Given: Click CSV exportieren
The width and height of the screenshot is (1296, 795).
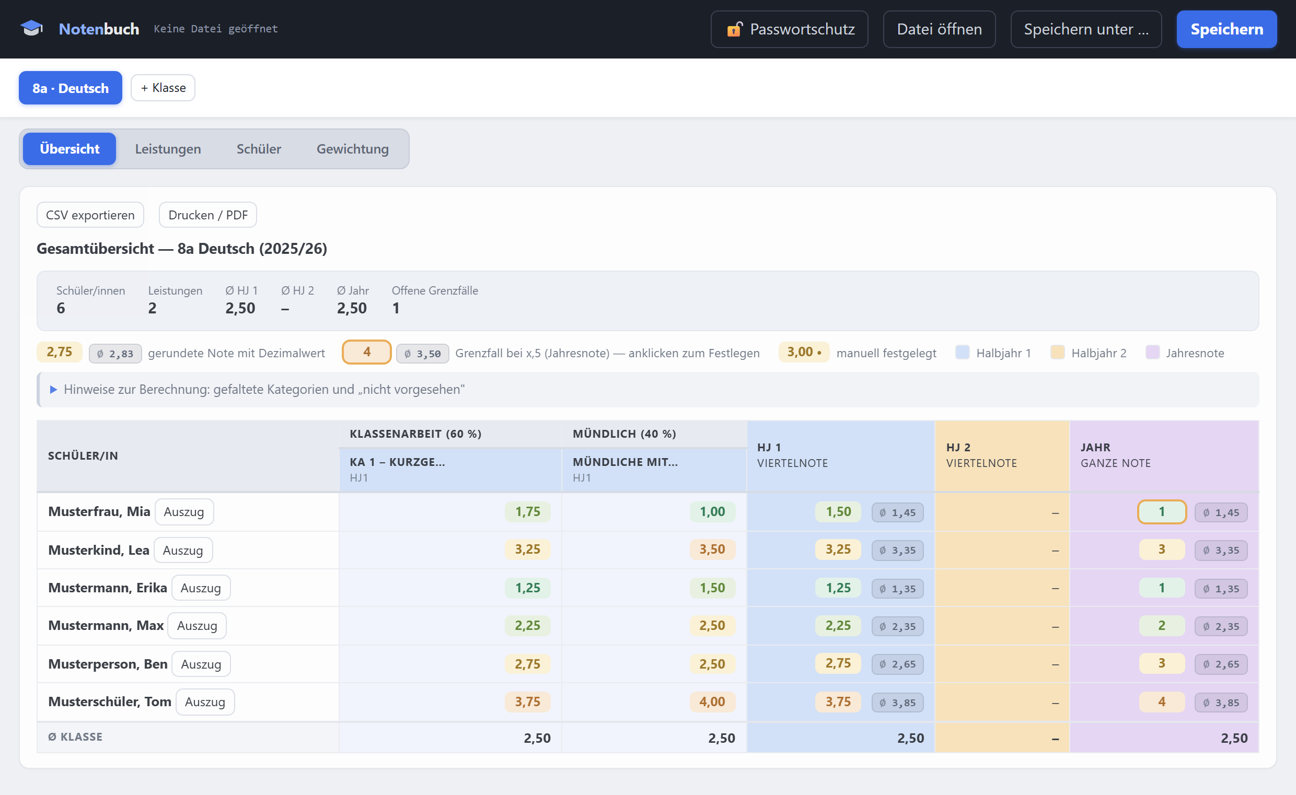Looking at the screenshot, I should click(90, 215).
